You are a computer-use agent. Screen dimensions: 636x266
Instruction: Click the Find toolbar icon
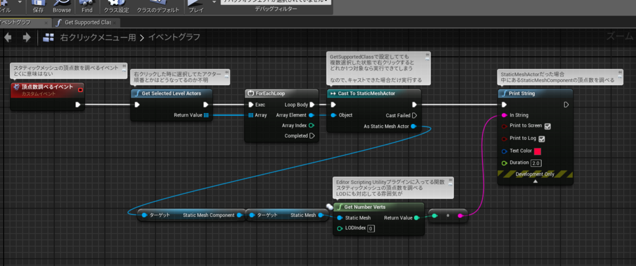coord(87,7)
